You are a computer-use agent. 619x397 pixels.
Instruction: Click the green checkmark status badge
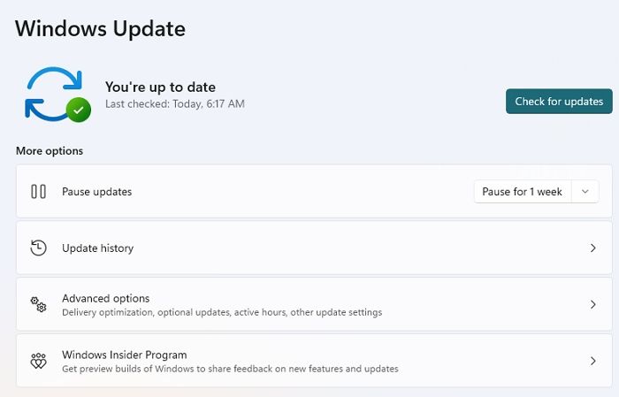pyautogui.click(x=78, y=110)
